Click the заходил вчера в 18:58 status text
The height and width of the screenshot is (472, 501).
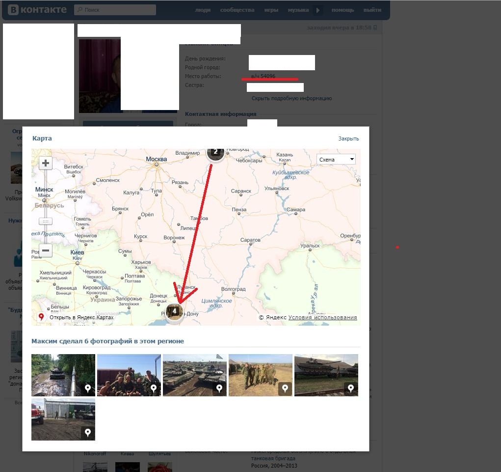[x=339, y=28]
